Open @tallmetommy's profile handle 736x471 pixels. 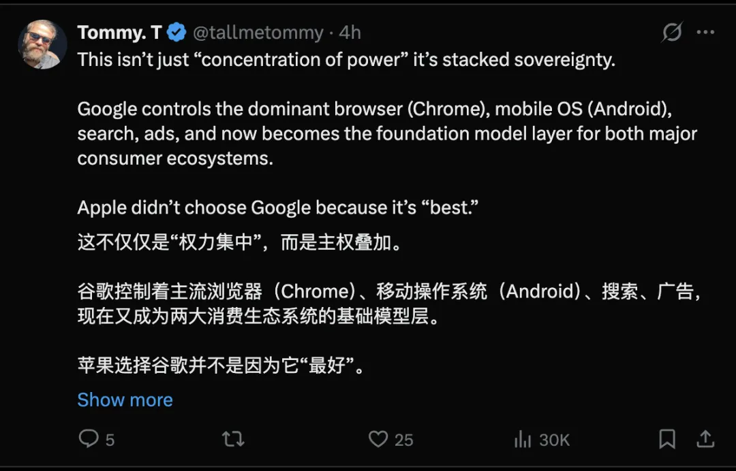pyautogui.click(x=259, y=31)
